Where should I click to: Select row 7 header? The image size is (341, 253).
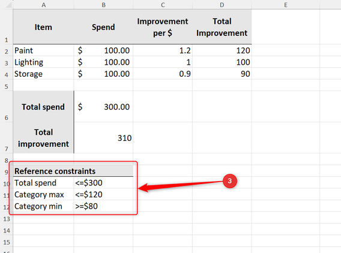click(7, 138)
